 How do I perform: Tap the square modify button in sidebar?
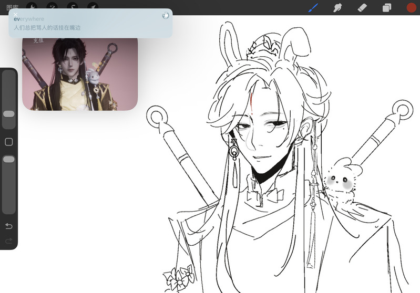coord(9,142)
